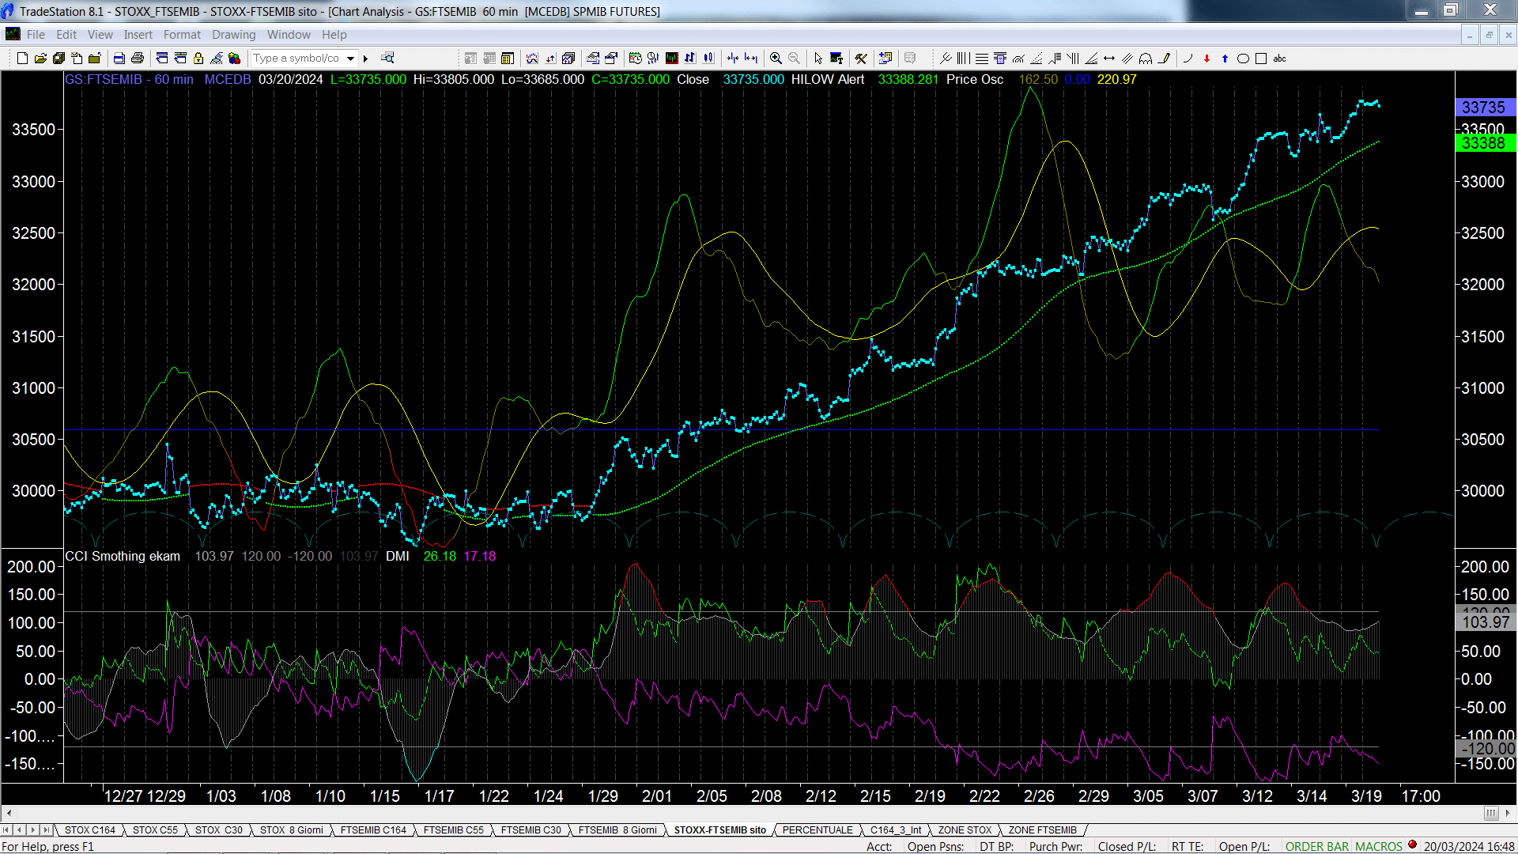Click the MACROS status bar button

(x=1379, y=847)
